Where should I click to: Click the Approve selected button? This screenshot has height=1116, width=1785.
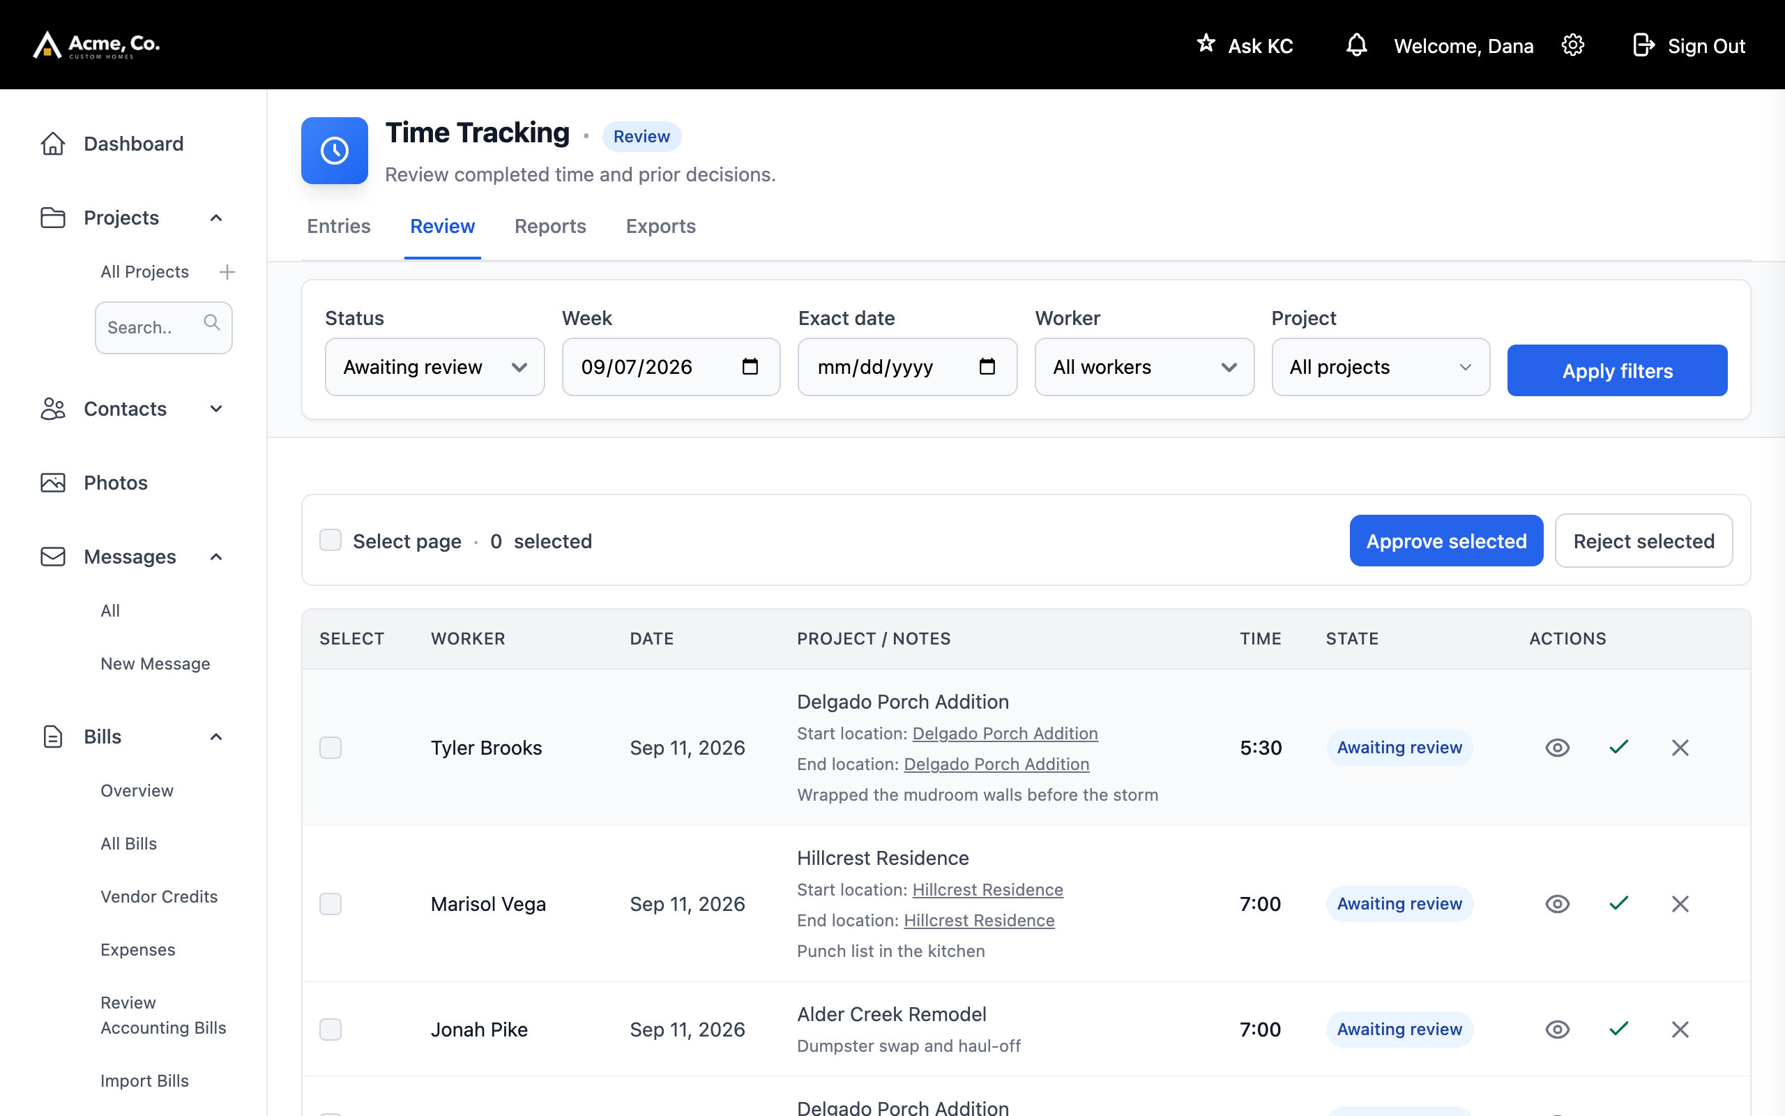(x=1446, y=541)
